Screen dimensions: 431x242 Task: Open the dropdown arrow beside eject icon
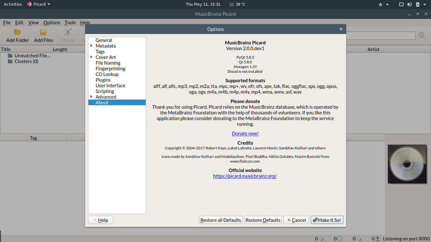pyautogui.click(x=387, y=4)
